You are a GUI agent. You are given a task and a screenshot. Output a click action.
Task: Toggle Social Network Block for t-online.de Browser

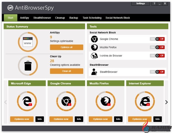click(157, 56)
